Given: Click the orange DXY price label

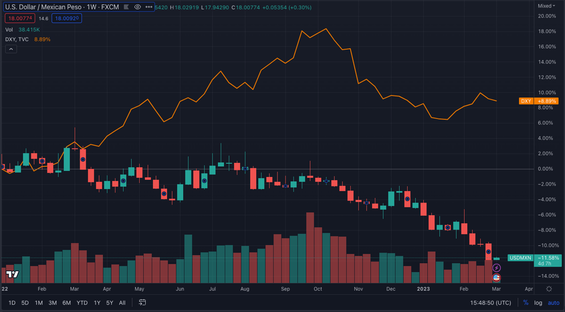Looking at the screenshot, I should pos(526,101).
